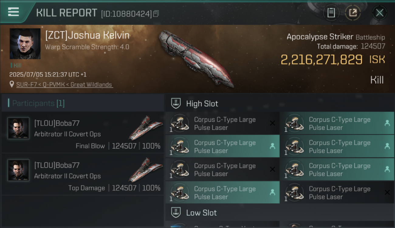Copy the kill report ID icon

point(156,14)
